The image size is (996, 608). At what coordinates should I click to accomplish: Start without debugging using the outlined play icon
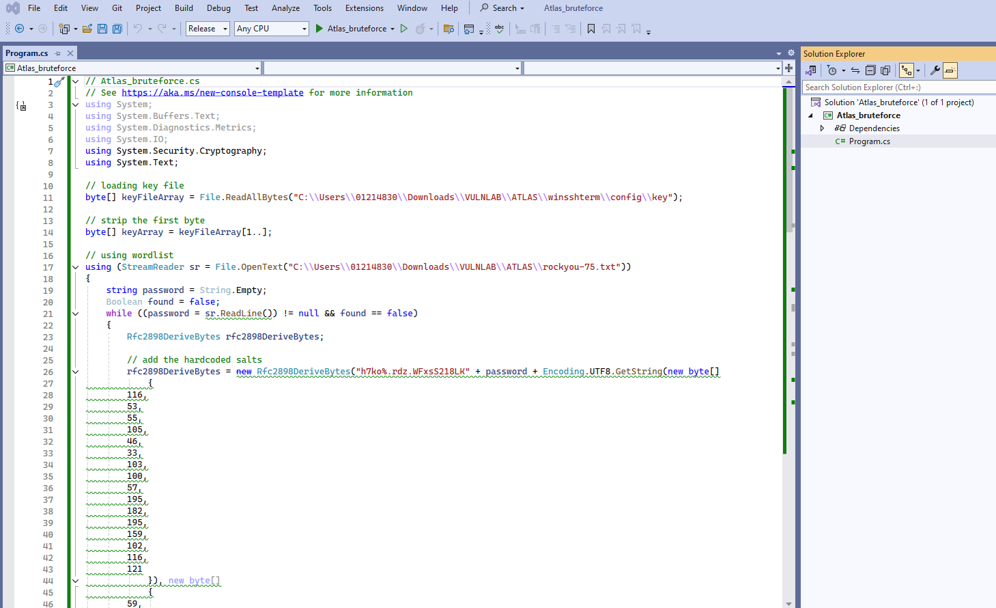click(x=404, y=29)
